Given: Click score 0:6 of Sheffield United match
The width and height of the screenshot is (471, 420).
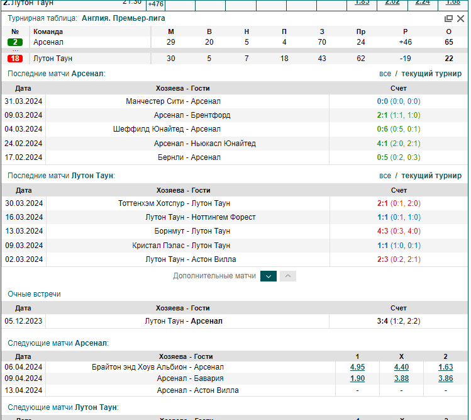Looking at the screenshot, I should pos(382,129).
